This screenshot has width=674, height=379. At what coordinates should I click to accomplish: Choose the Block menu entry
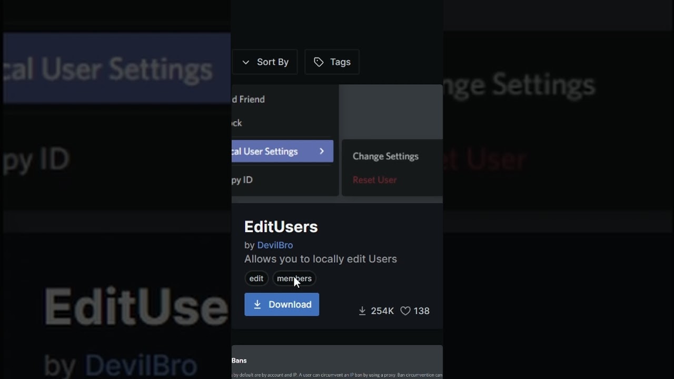click(x=236, y=123)
